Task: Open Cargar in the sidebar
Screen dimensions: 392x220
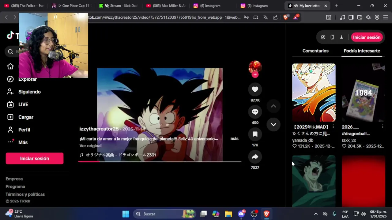Action: (x=20, y=117)
